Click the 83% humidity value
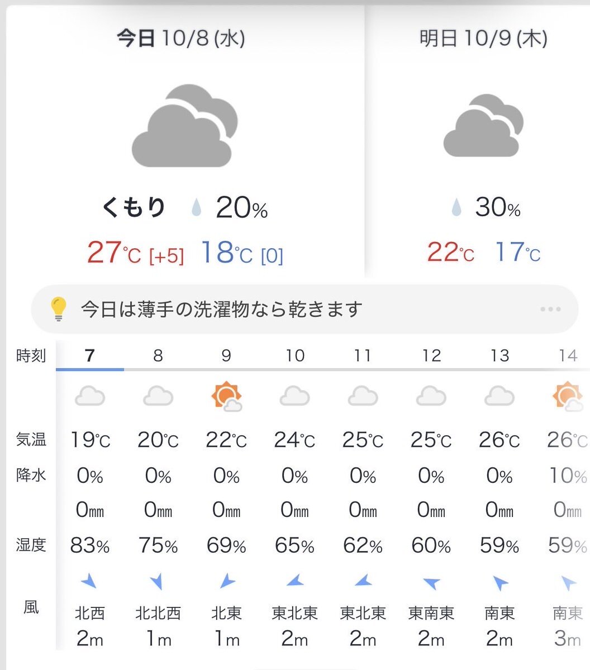The image size is (590, 670). [x=90, y=545]
